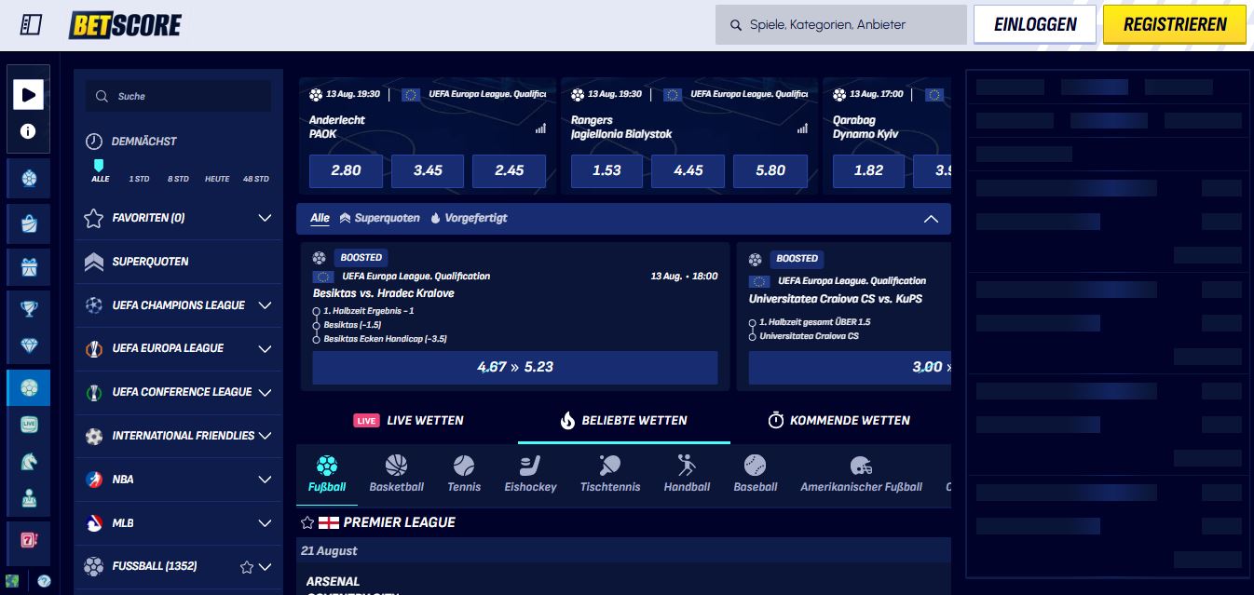The image size is (1254, 595).
Task: Open the horse racing icon
Action: 28,461
